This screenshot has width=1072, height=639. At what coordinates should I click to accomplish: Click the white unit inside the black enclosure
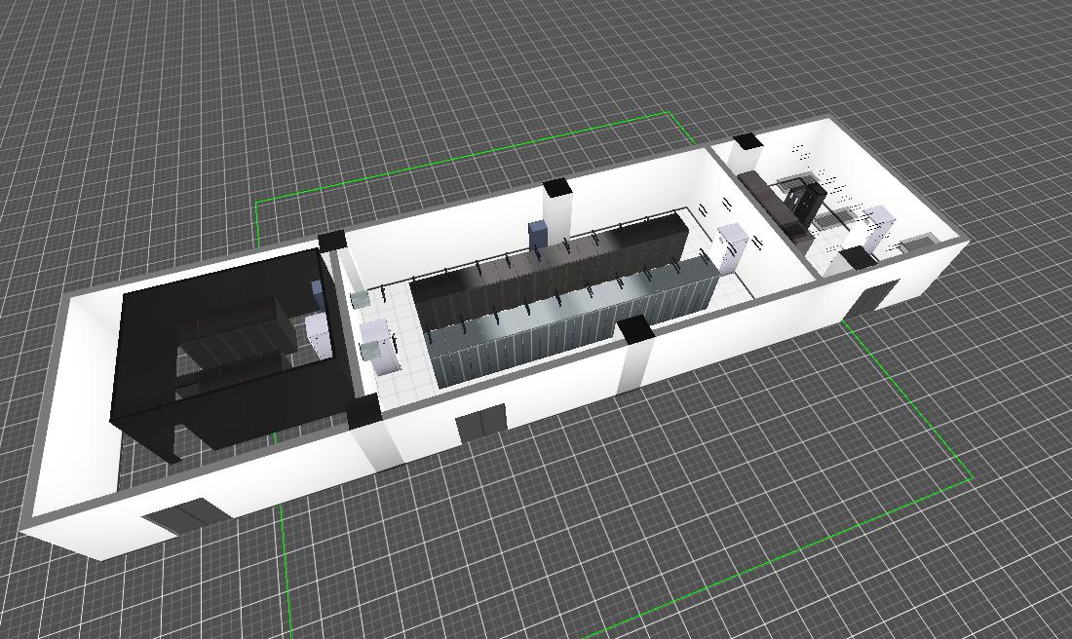(319, 331)
